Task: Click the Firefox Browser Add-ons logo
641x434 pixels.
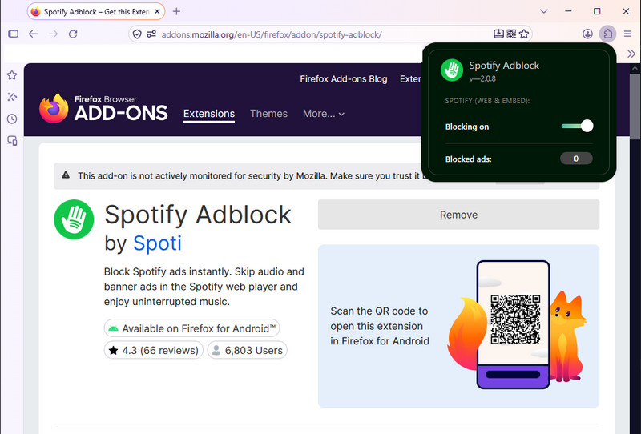Action: (103, 108)
